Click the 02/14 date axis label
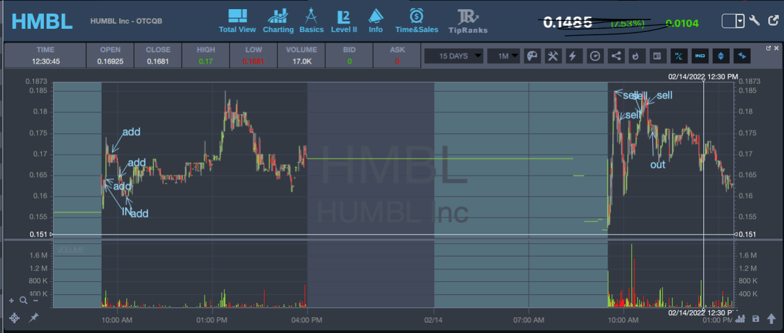The width and height of the screenshot is (784, 333). [x=434, y=319]
